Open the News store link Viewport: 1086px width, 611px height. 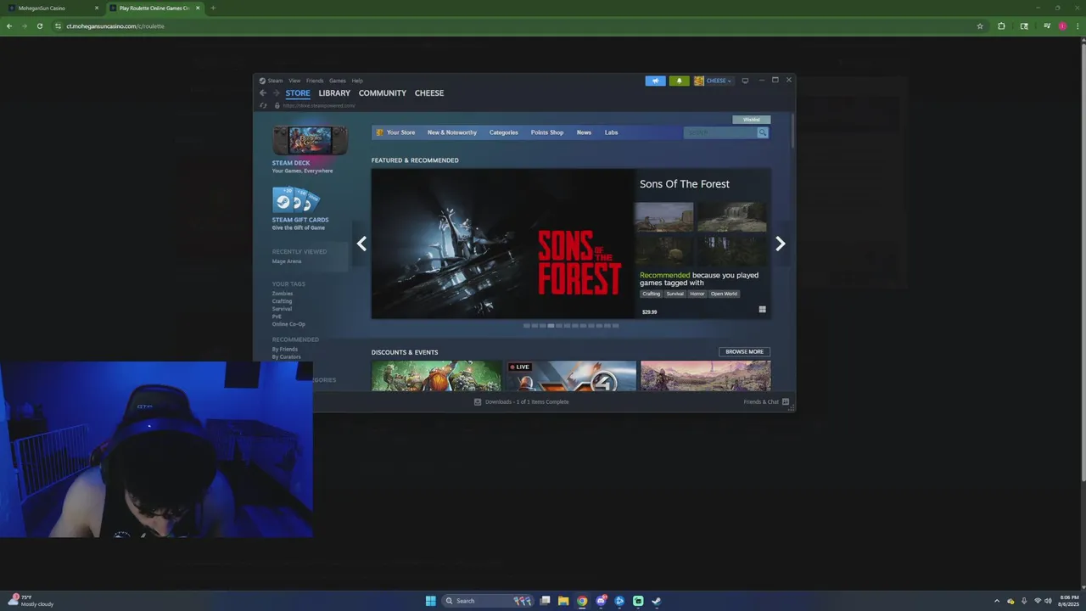[584, 132]
